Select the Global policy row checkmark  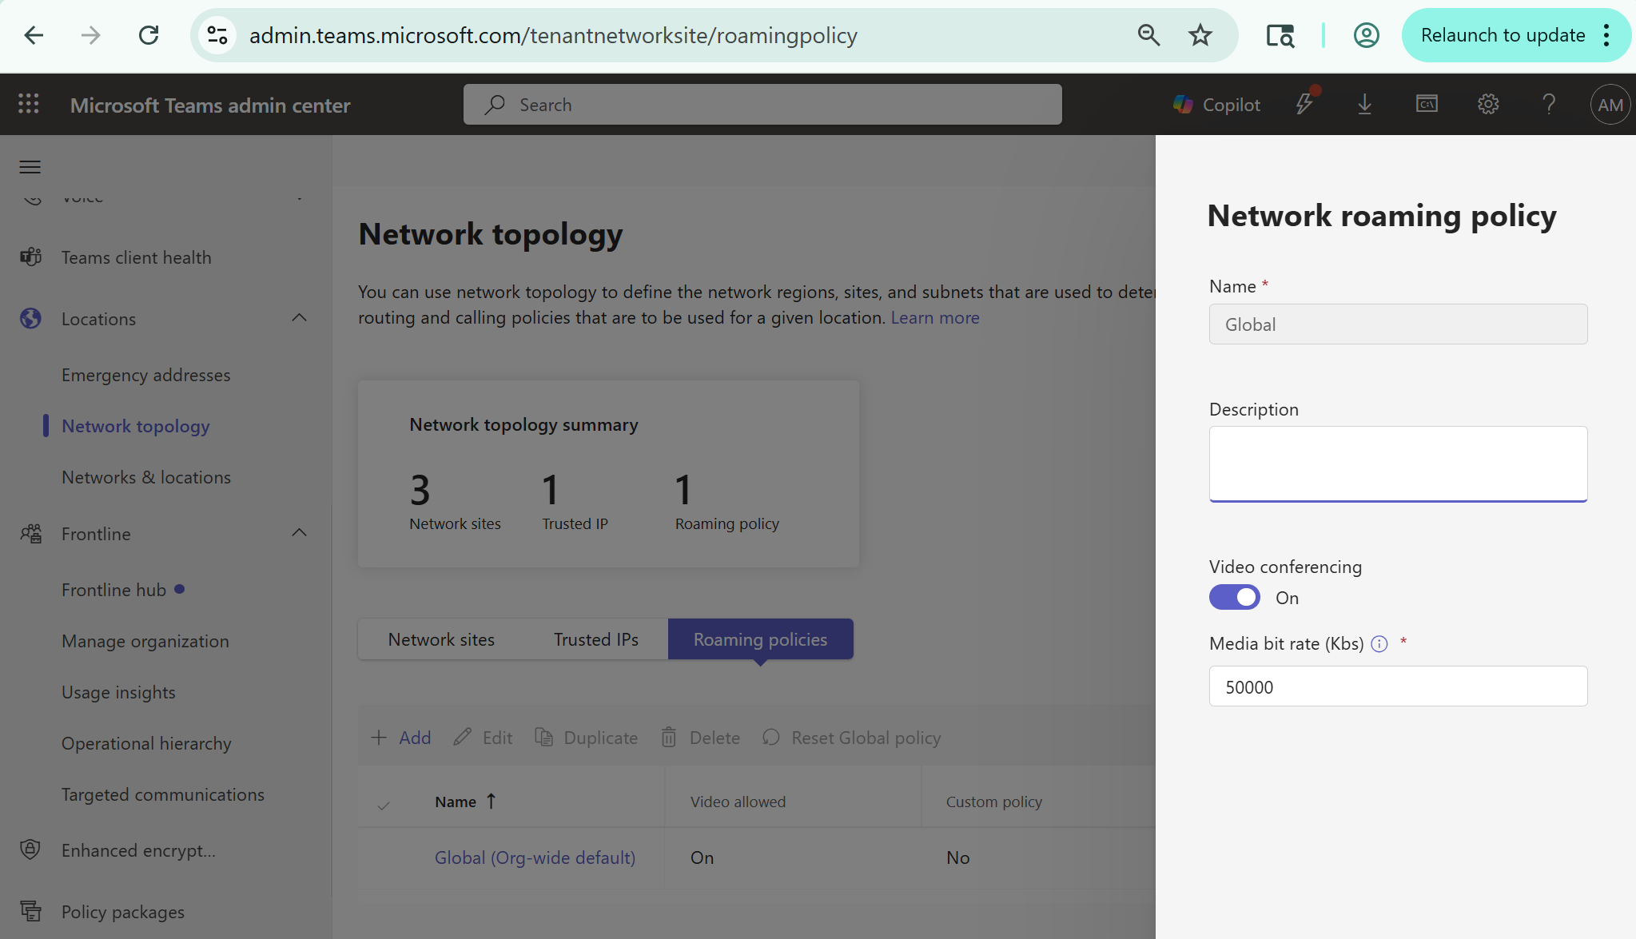tap(384, 857)
